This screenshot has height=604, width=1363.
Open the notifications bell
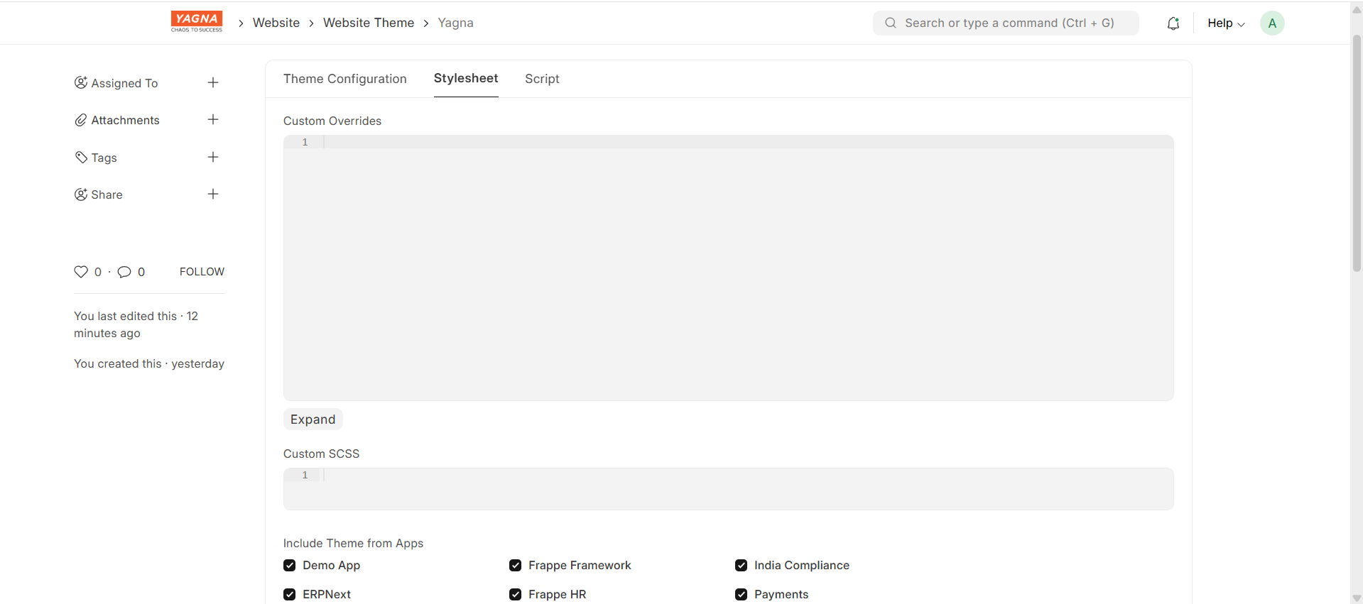pyautogui.click(x=1173, y=23)
